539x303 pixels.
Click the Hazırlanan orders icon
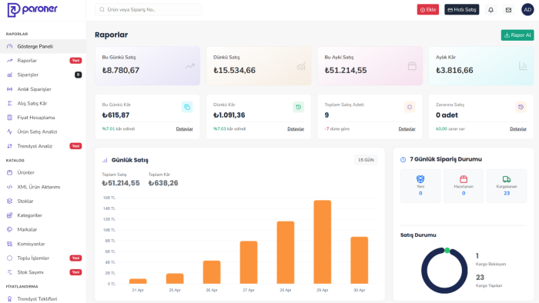tap(464, 178)
